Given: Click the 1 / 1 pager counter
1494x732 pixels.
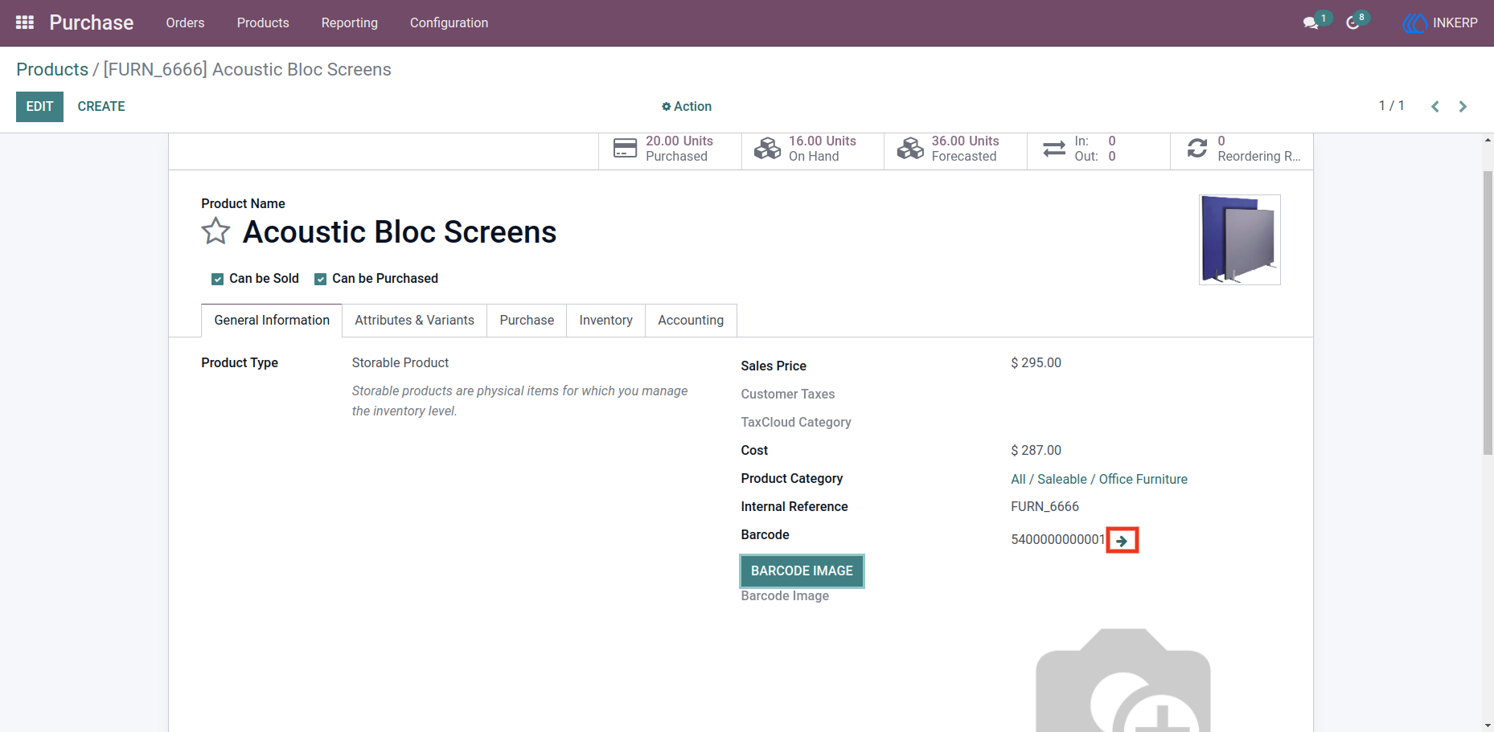Looking at the screenshot, I should (1391, 106).
